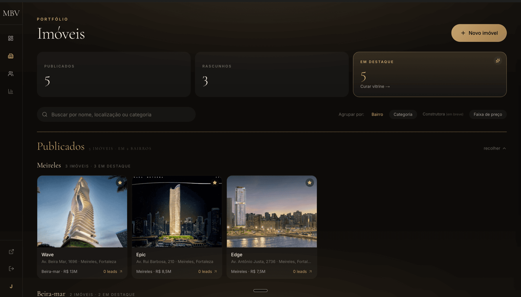The width and height of the screenshot is (521, 297).
Task: Open the Edge building thumbnail
Action: pos(272,211)
